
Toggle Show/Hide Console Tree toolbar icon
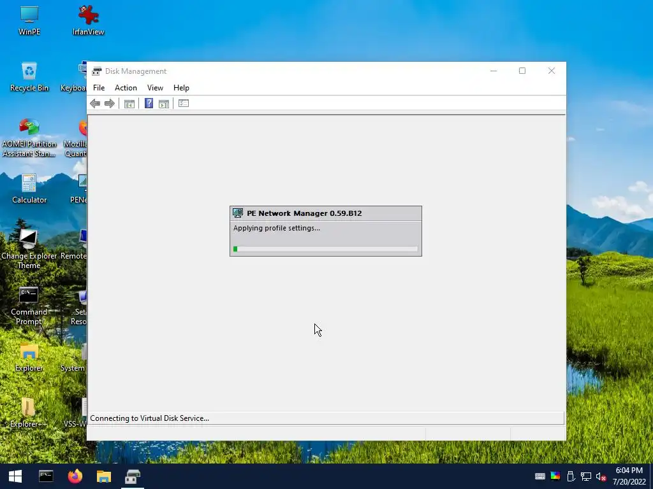click(129, 104)
